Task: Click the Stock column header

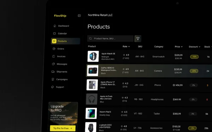Action: tap(207, 47)
